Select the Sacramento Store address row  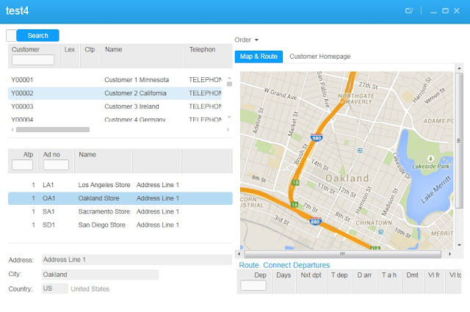(120, 211)
